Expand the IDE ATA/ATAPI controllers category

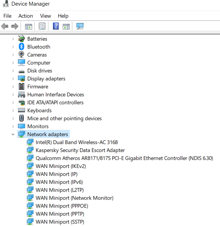pos(13,103)
